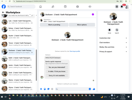The width and height of the screenshot is (132, 100).
Task: Click the conversation list scrollbar
Action: [x=36, y=65]
